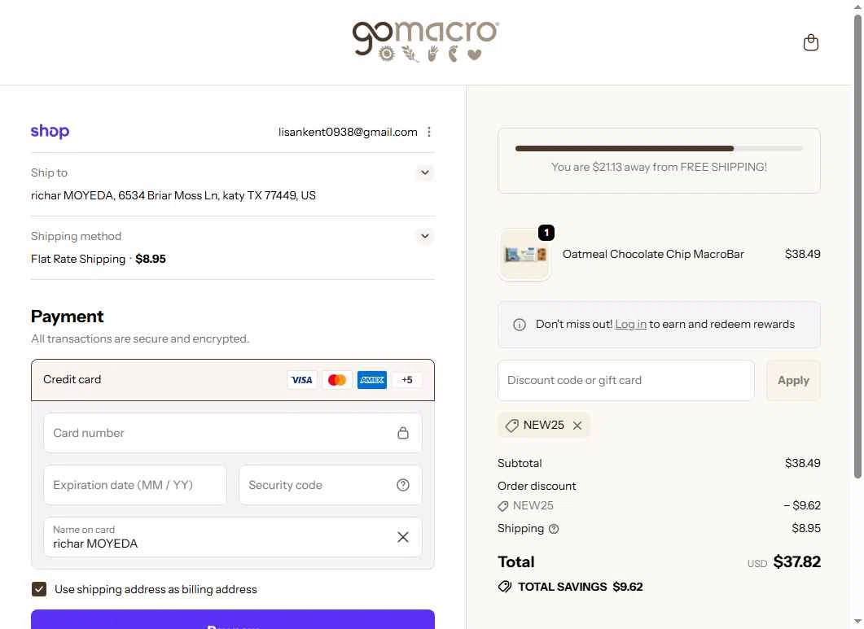Show the +5 more card types
This screenshot has height=629, width=864.
[407, 380]
